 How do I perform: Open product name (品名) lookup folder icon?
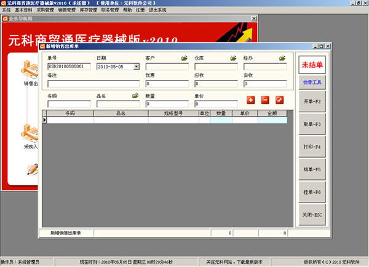135,96
